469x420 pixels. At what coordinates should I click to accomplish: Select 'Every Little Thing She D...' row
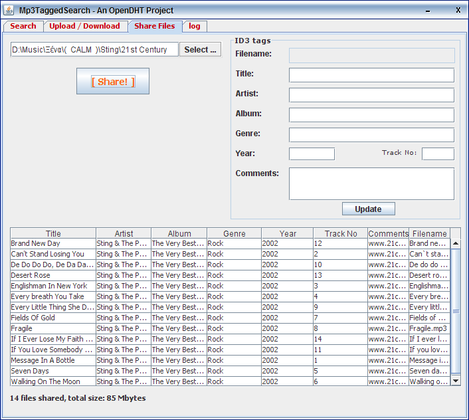click(x=230, y=307)
